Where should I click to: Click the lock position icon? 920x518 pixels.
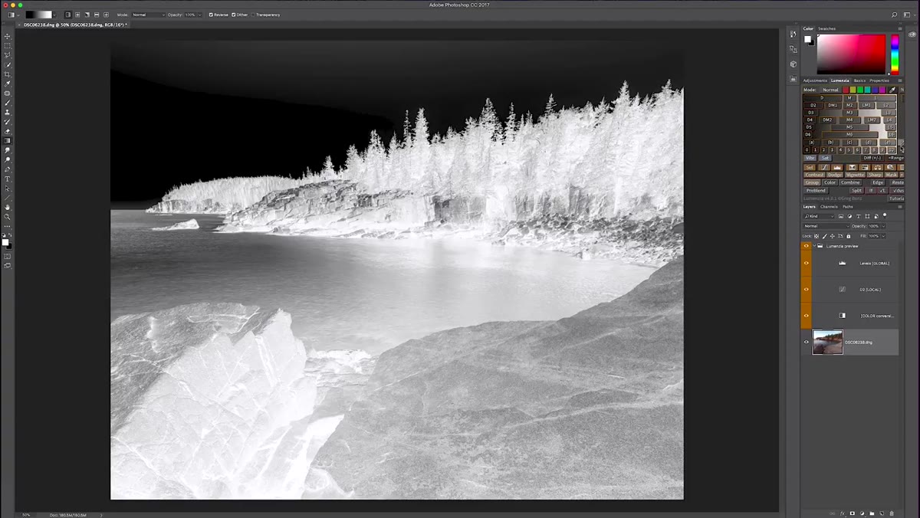(x=833, y=236)
